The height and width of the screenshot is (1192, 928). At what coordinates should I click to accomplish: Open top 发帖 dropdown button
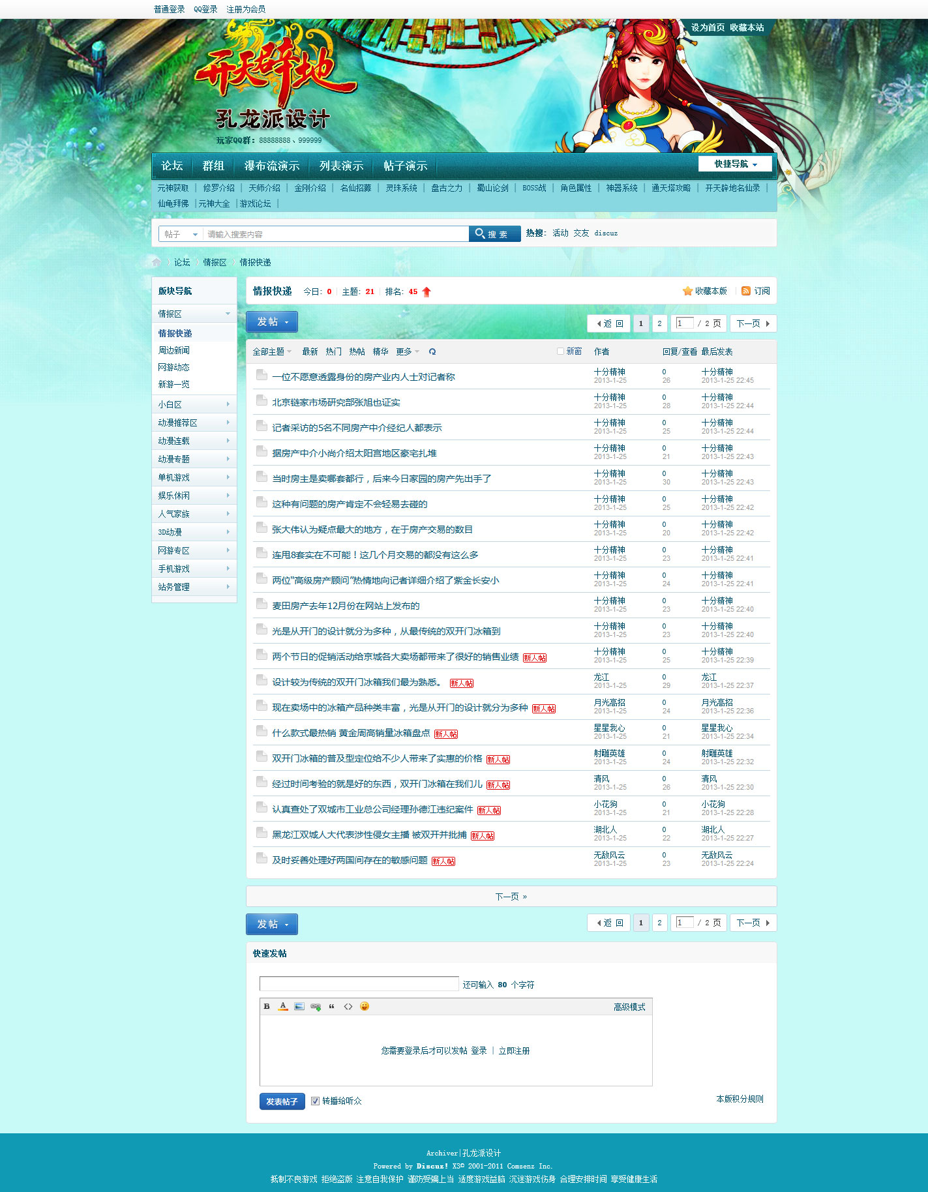[272, 322]
